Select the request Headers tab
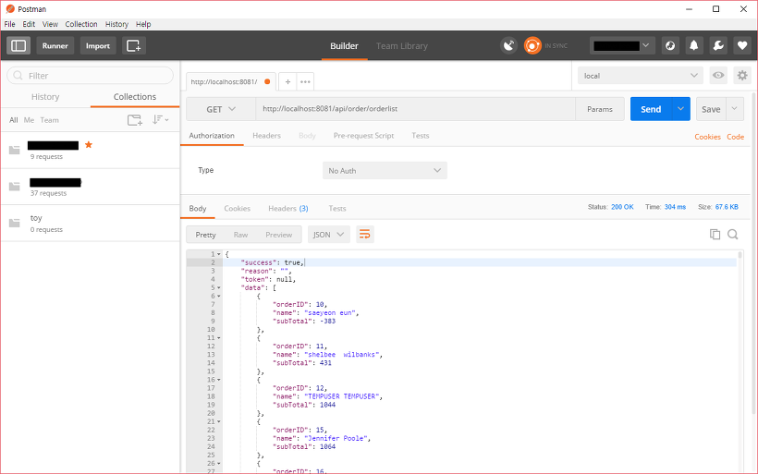The width and height of the screenshot is (758, 474). pos(266,136)
